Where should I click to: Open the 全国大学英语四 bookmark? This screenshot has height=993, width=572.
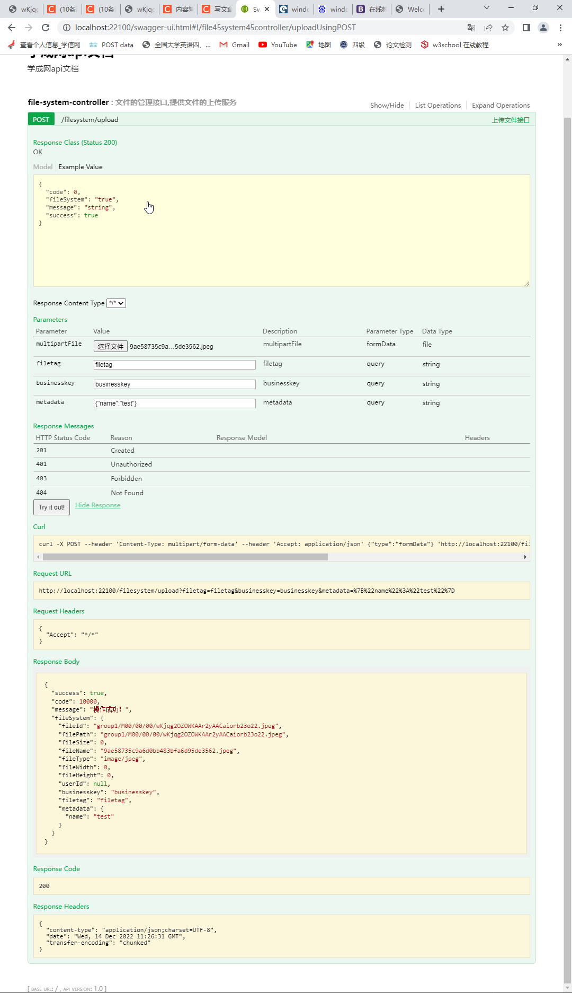pyautogui.click(x=176, y=45)
